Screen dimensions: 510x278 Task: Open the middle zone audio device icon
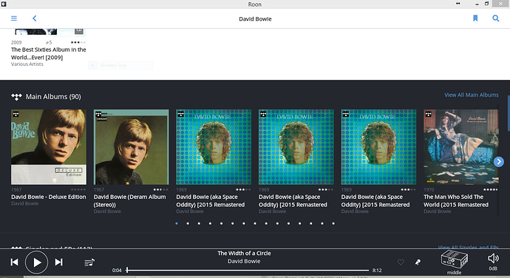click(454, 260)
